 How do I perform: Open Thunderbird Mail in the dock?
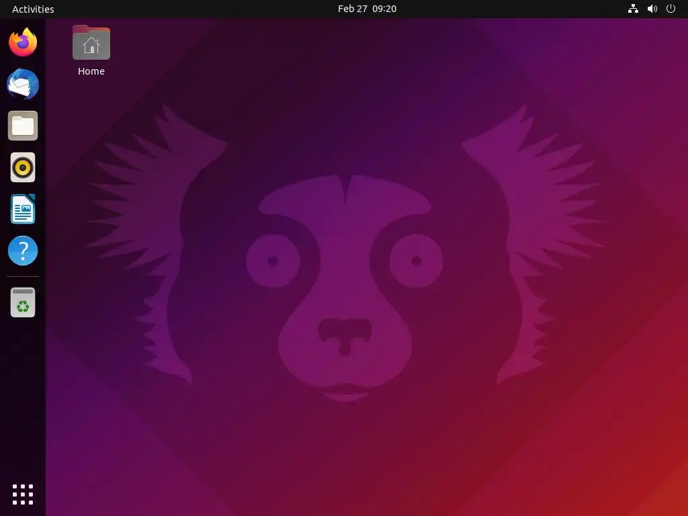pos(23,84)
